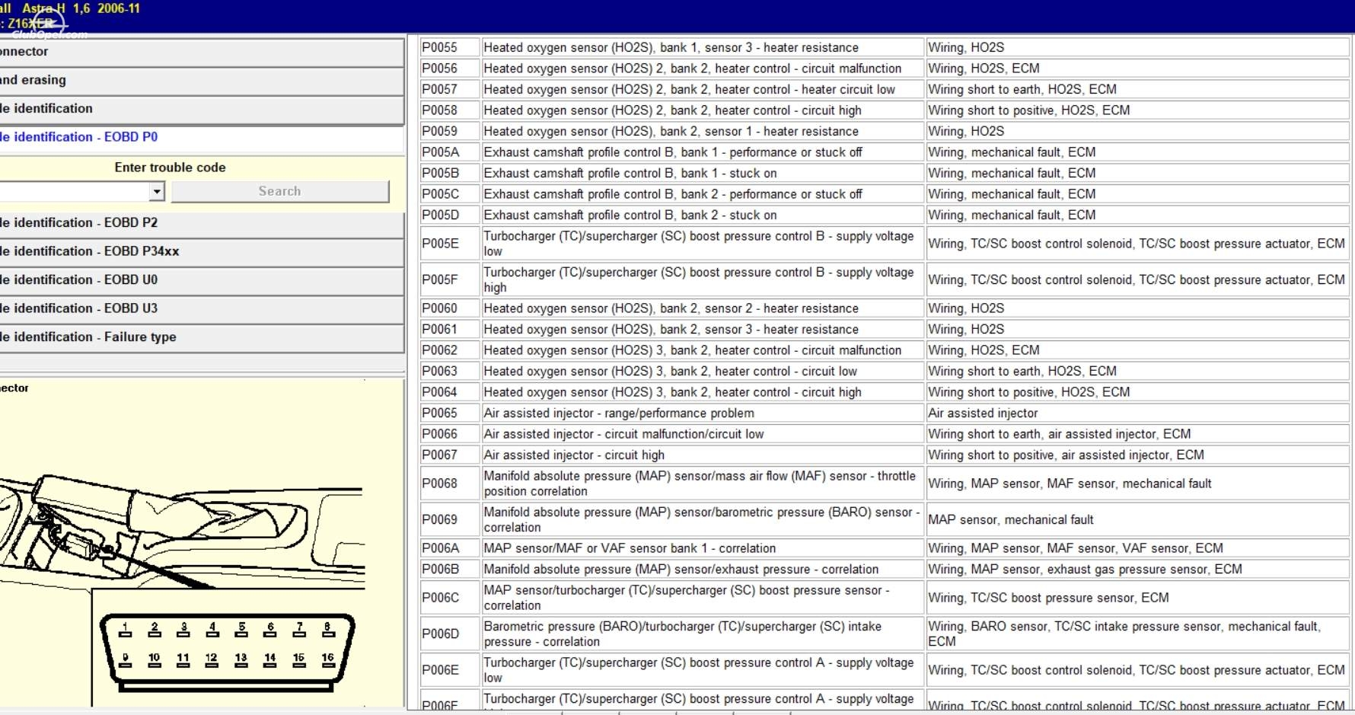Select code cell P0064
The image size is (1355, 715).
click(x=450, y=392)
